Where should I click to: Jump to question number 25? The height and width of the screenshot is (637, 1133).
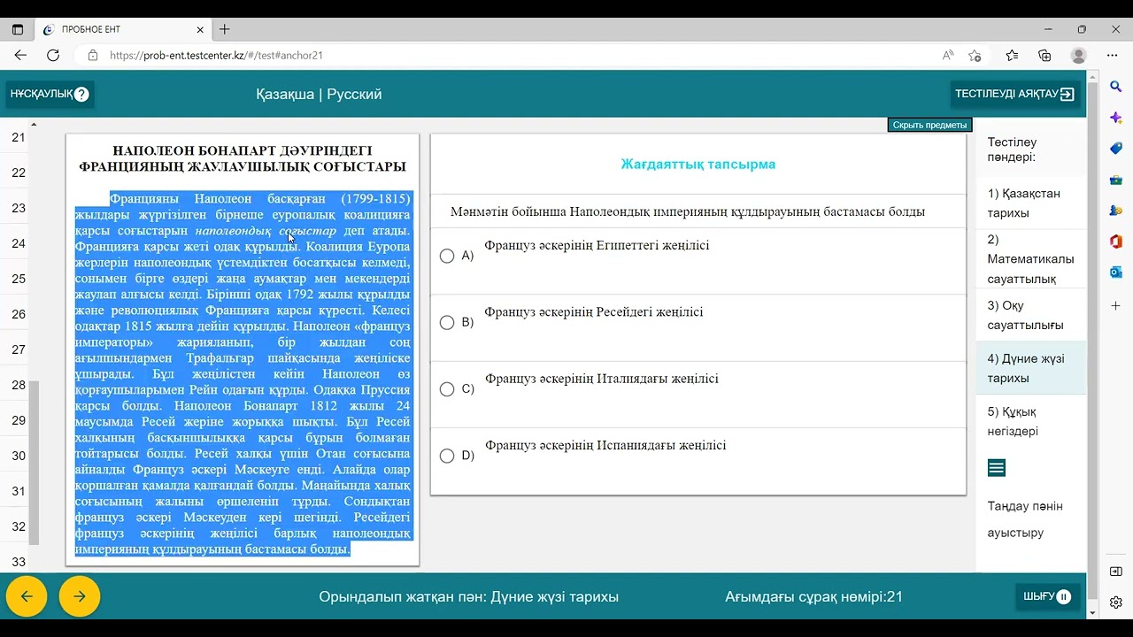point(19,279)
